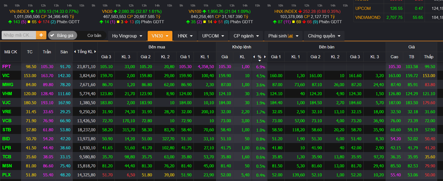Click the right arrow beside Tổng KL
The width and height of the screenshot is (443, 181).
95,52
